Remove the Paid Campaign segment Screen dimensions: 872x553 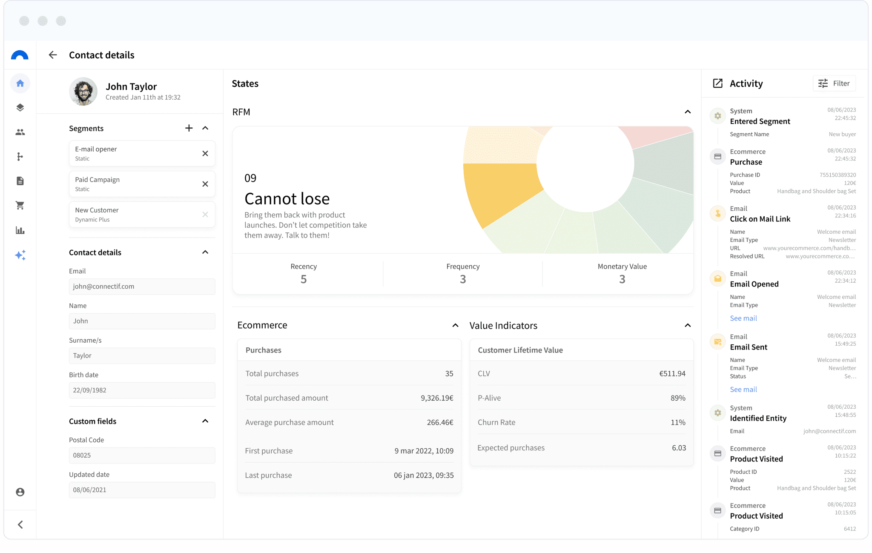[205, 184]
